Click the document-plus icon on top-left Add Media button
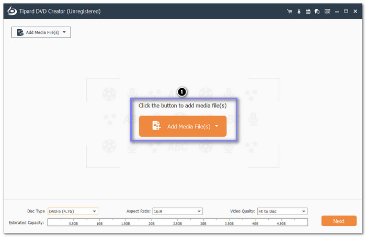This screenshot has height=237, width=366. [20, 32]
